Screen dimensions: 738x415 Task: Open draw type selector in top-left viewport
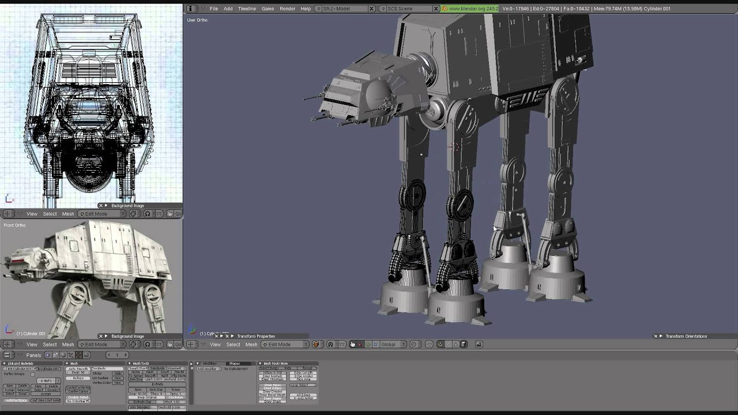coord(134,214)
